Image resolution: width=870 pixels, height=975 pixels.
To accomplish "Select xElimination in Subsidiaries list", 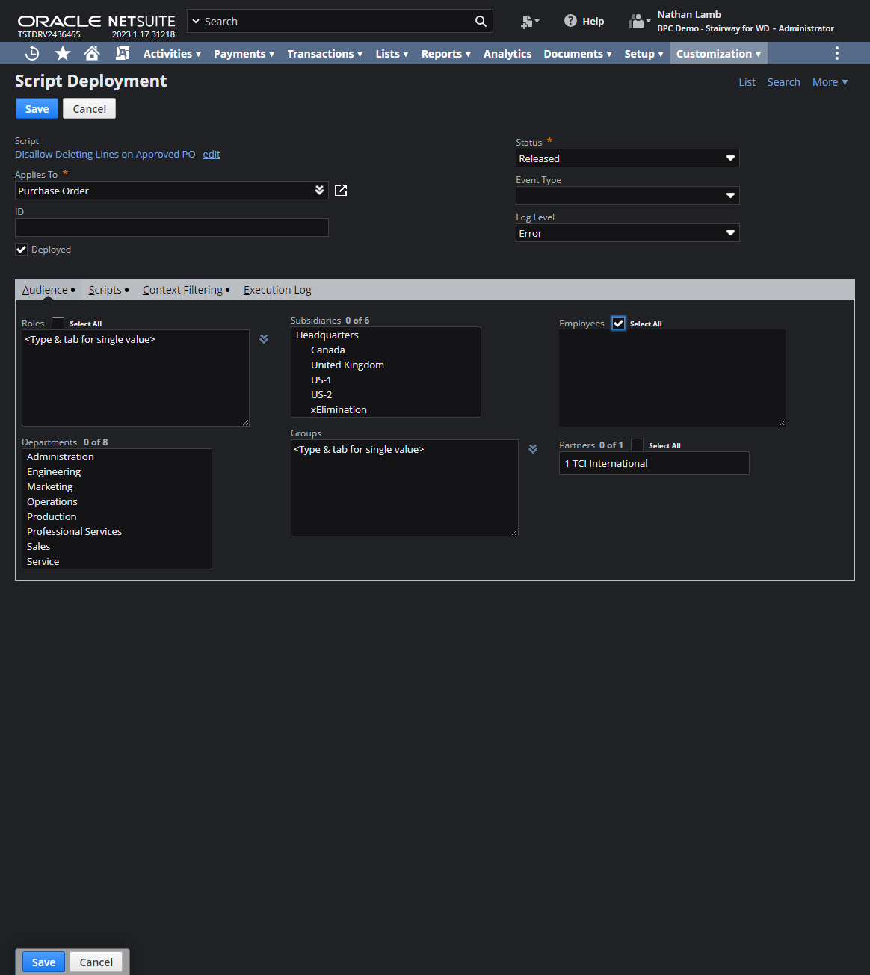I will click(x=386, y=409).
